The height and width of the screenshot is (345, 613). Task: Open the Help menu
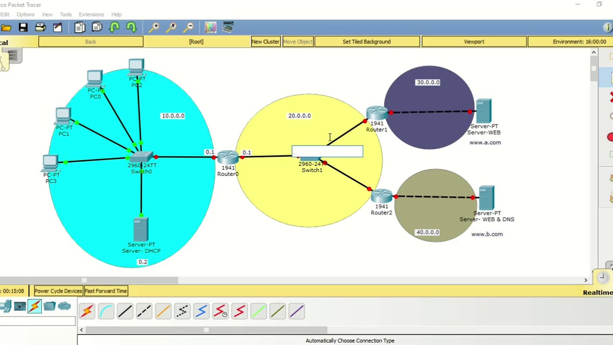coord(116,14)
